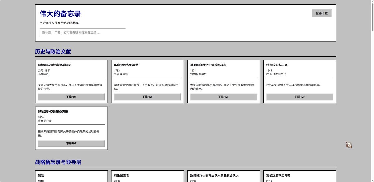Select the 战略备忘录与领导层 section heading
Viewport: 374px width, 182px height.
coord(58,162)
